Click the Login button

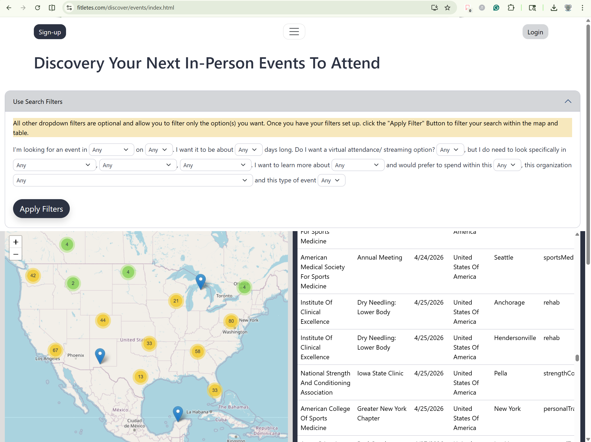pyautogui.click(x=535, y=32)
